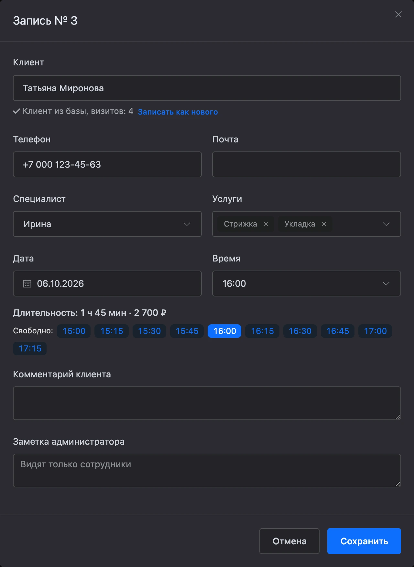Pick the 15:45 time slot
414x567 pixels.
coord(187,331)
